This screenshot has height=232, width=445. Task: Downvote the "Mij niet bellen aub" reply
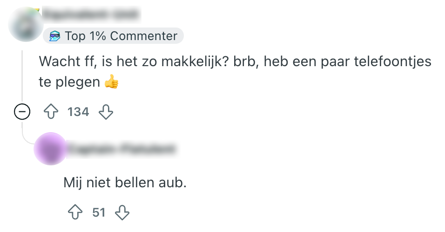click(122, 212)
